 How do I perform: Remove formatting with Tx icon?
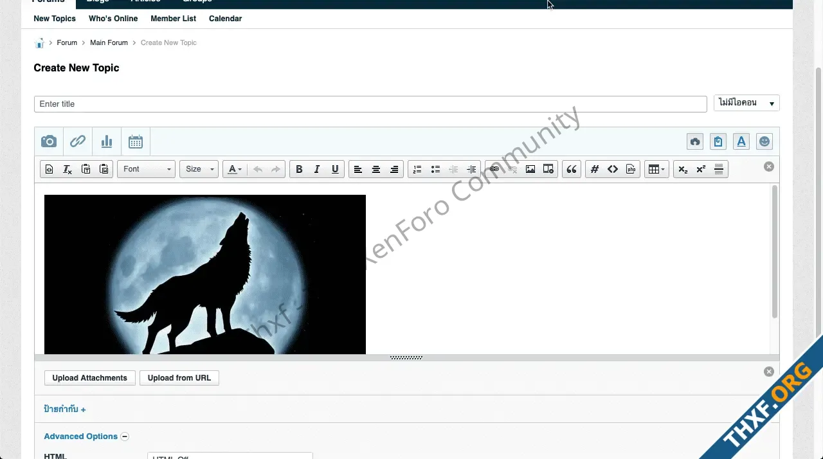pos(67,169)
